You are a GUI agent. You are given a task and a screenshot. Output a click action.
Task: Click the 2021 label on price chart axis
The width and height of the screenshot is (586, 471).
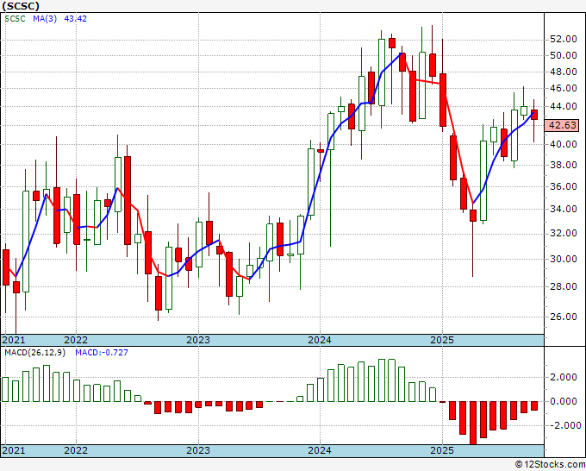14,340
